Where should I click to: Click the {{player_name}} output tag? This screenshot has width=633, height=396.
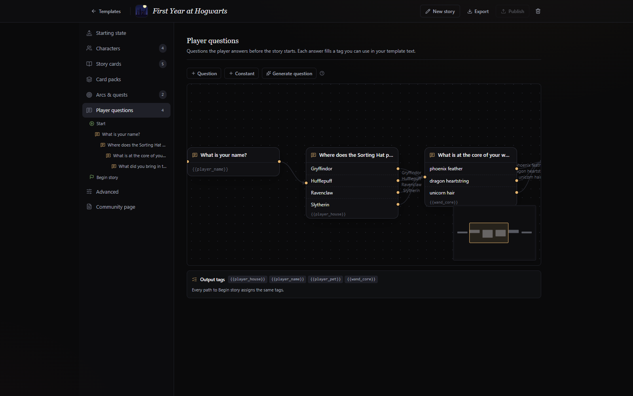click(288, 279)
